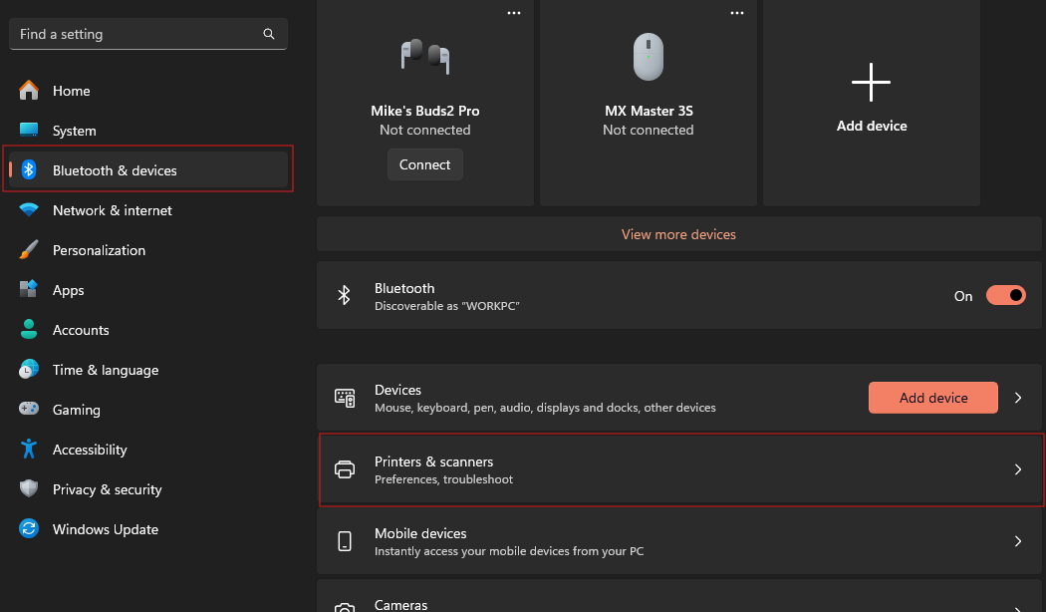Click the Home icon in sidebar
Image resolution: width=1046 pixels, height=612 pixels.
pyautogui.click(x=29, y=90)
